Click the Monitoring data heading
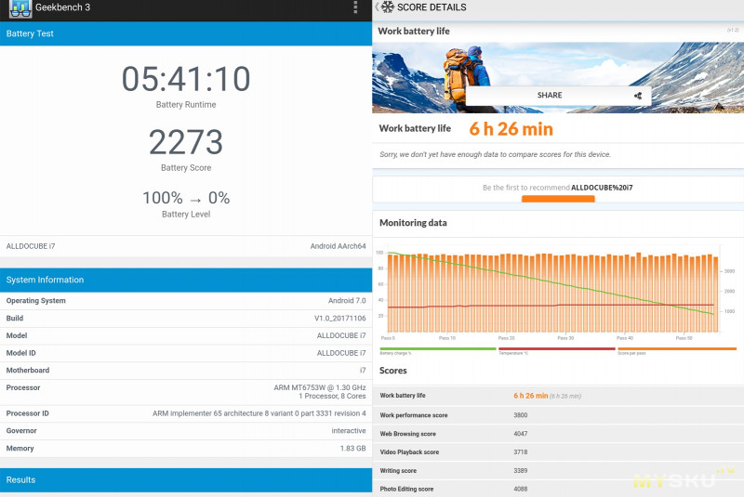744x497 pixels. pos(413,223)
